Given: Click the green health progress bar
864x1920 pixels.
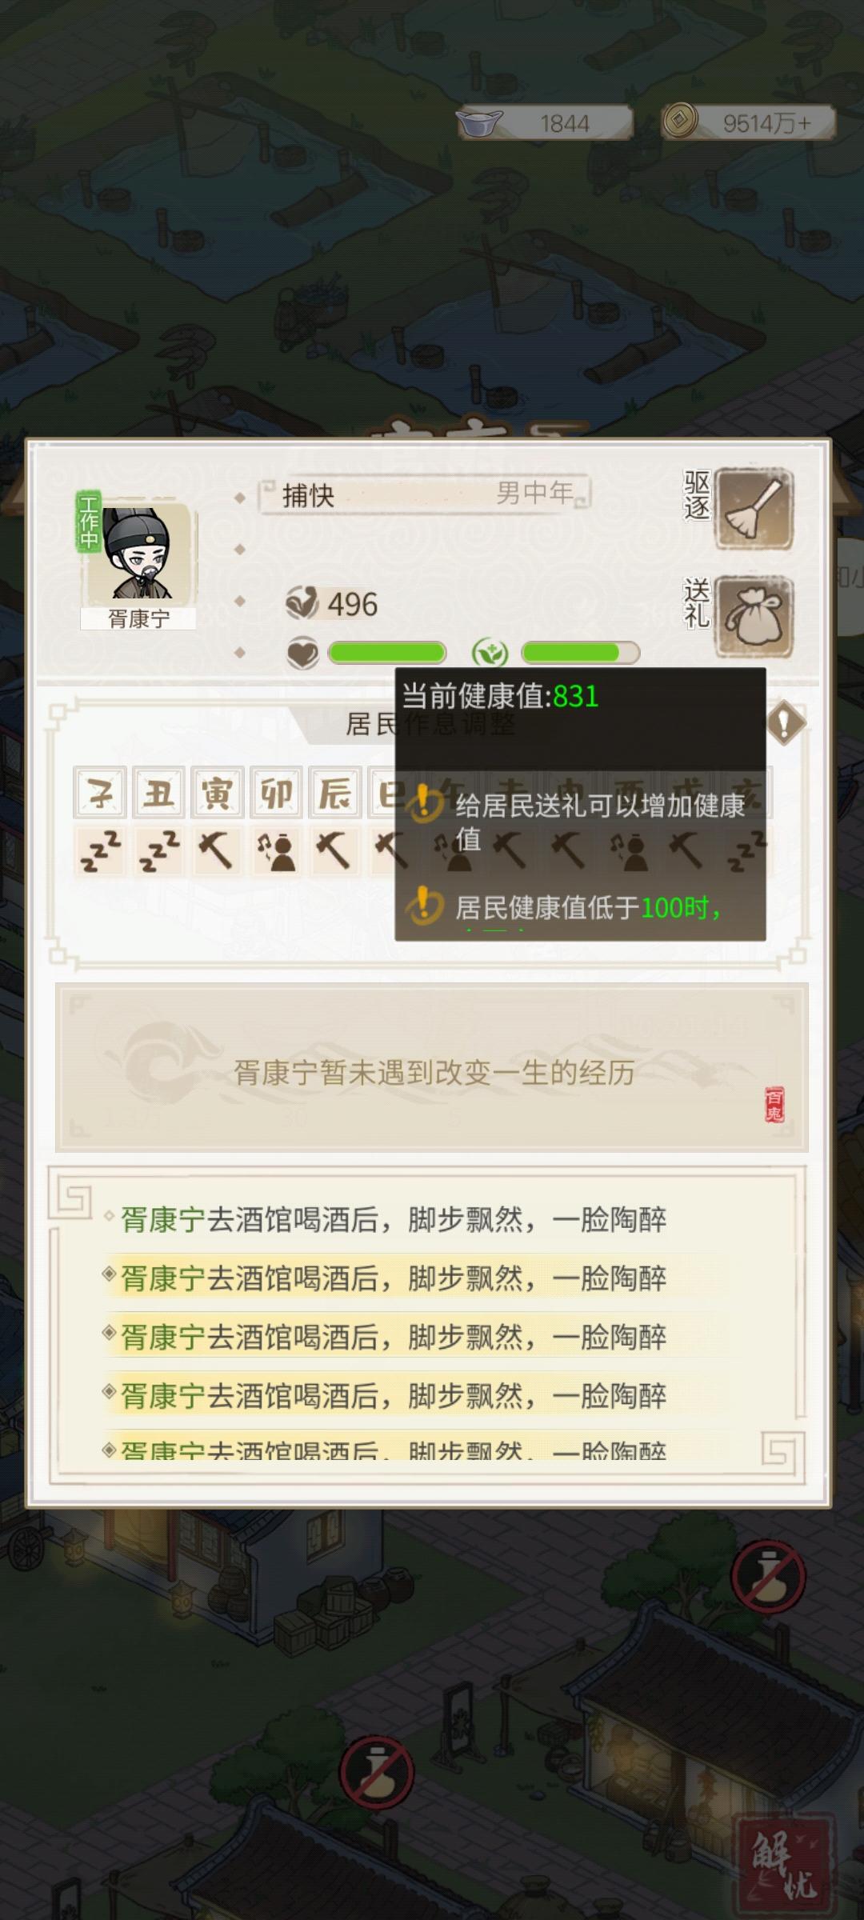Looking at the screenshot, I should [580, 653].
